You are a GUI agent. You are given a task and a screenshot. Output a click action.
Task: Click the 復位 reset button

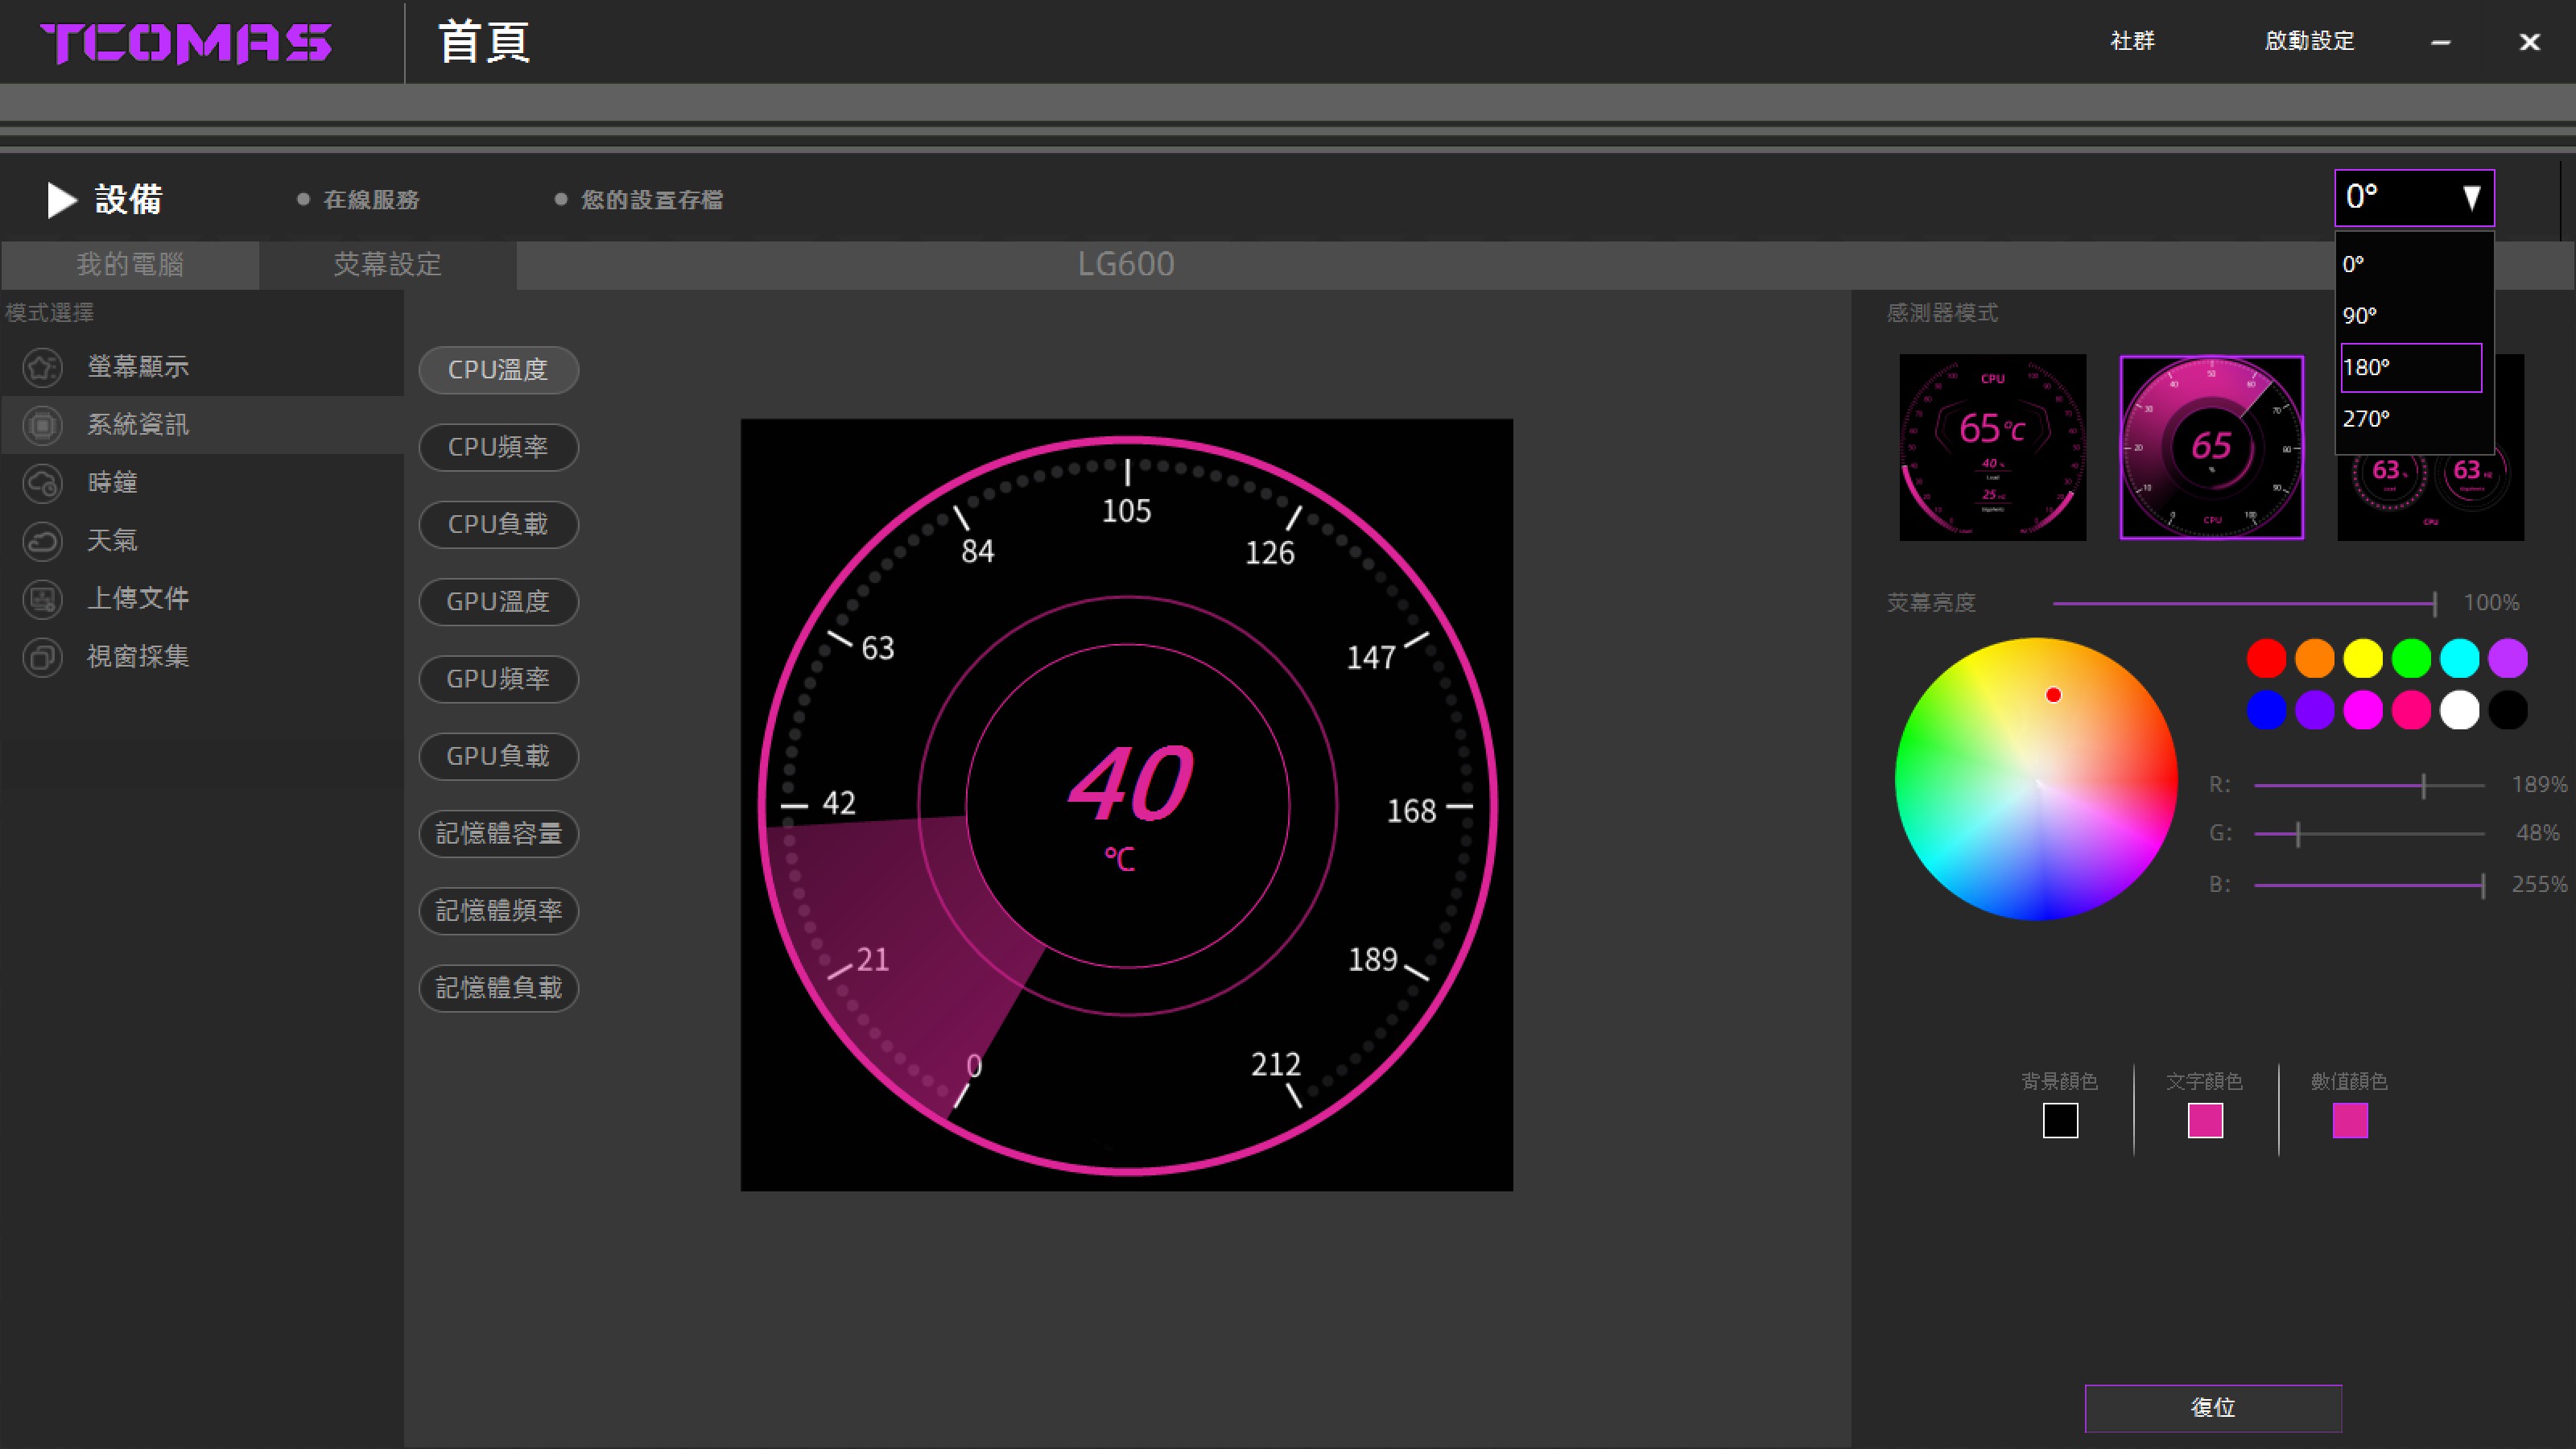click(x=2212, y=1407)
